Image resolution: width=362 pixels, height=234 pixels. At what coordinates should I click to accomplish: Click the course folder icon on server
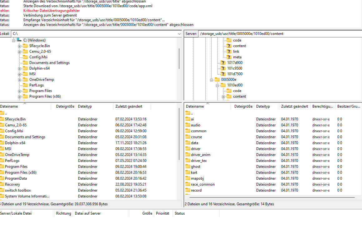click(188, 137)
